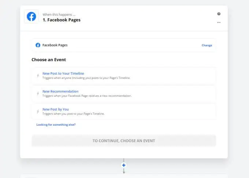Click Change to switch the app
Screen dimensions: 249x178
[207, 45]
